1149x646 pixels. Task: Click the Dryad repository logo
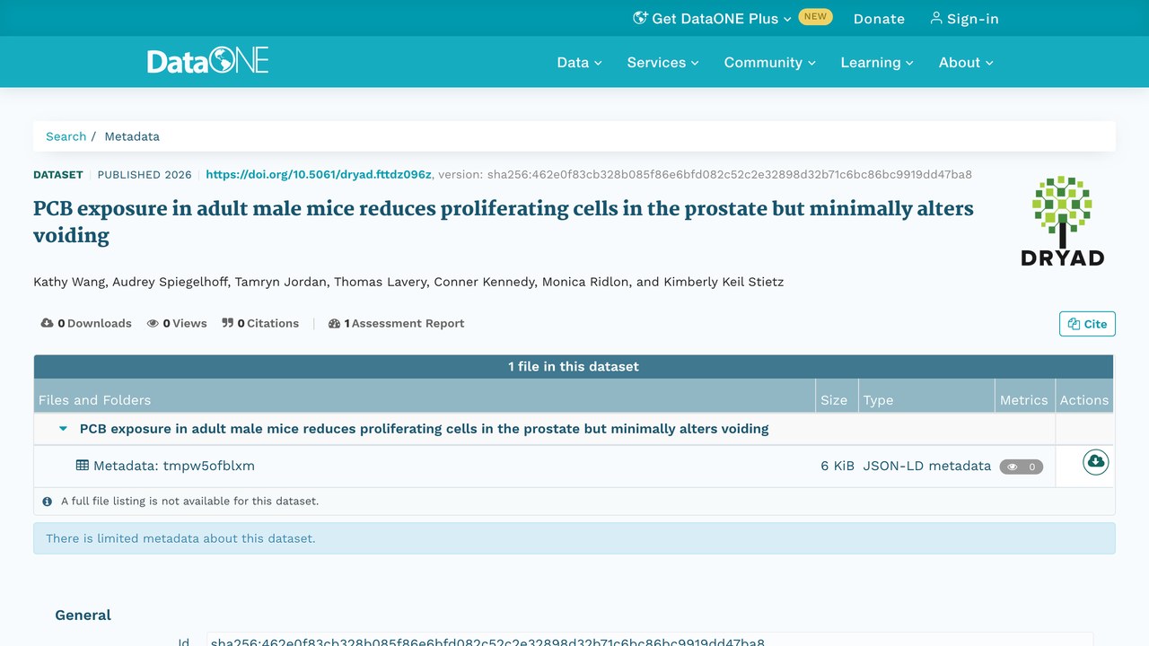point(1062,221)
